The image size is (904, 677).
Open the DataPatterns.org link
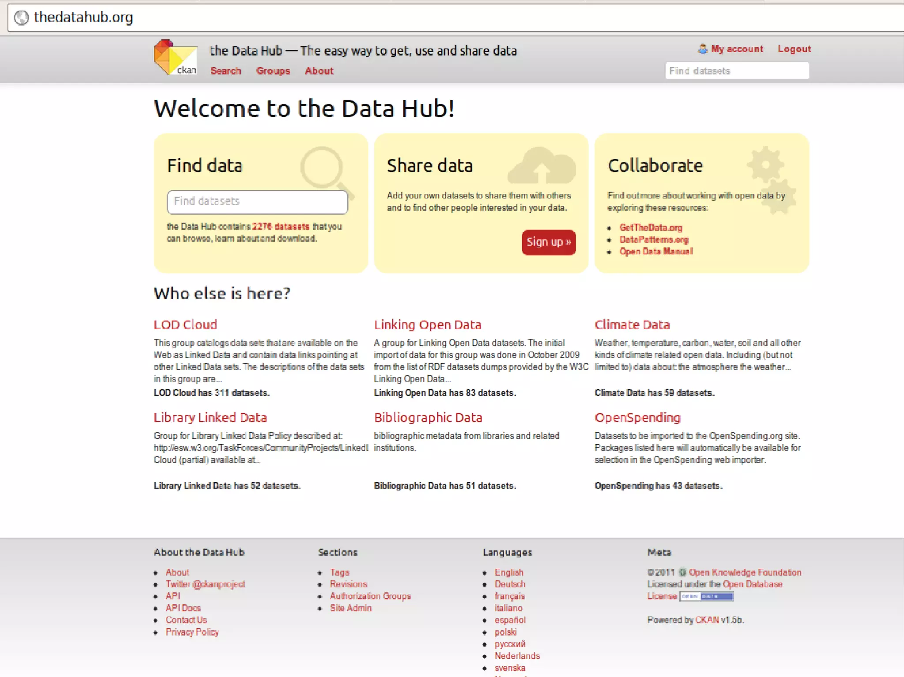[654, 239]
